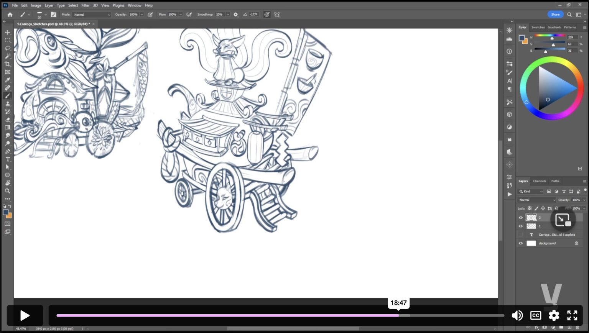Toggle visibility of layer 1
This screenshot has height=333, width=589.
point(521,226)
